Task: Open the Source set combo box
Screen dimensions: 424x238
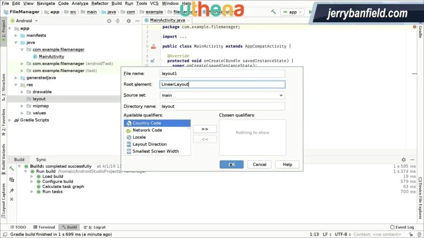Action: click(x=222, y=95)
